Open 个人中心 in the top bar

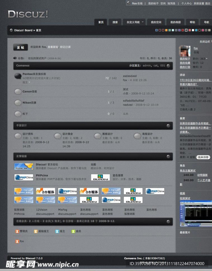coord(186,3)
